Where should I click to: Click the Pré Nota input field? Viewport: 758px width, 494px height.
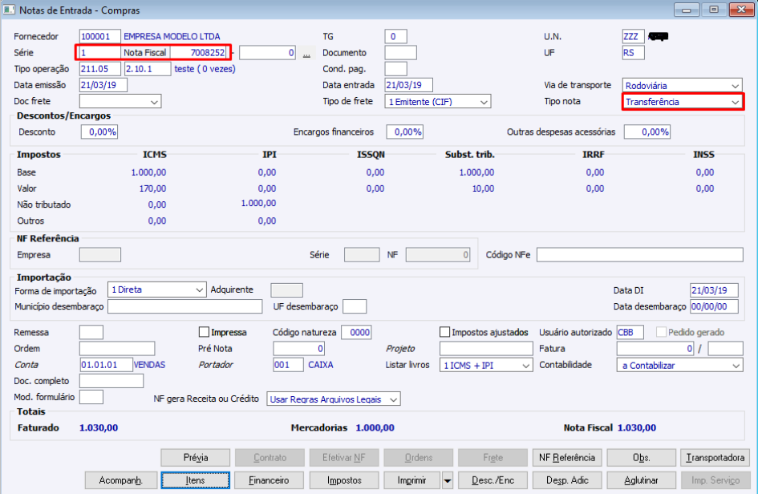coord(298,349)
